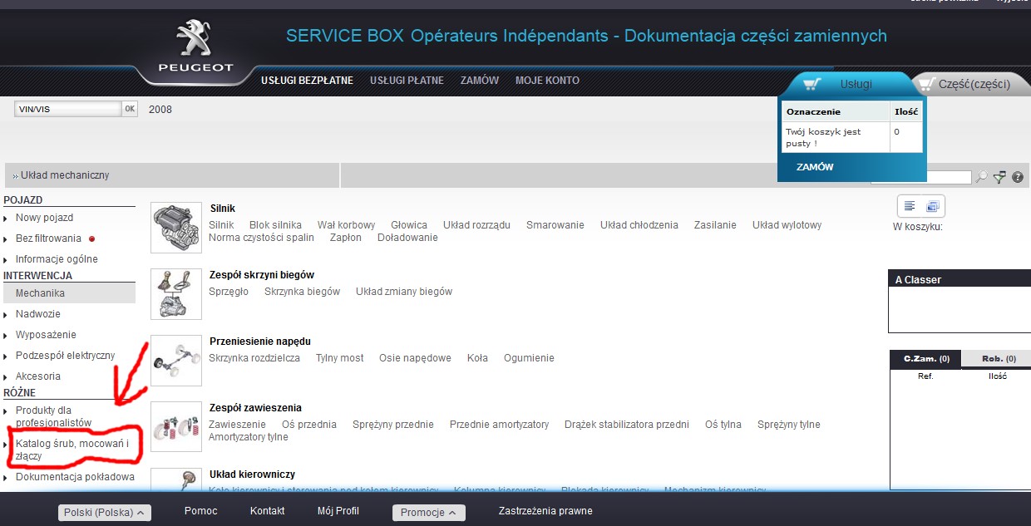Click ZAMÓW button in cart popup
This screenshot has width=1031, height=526.
[815, 167]
